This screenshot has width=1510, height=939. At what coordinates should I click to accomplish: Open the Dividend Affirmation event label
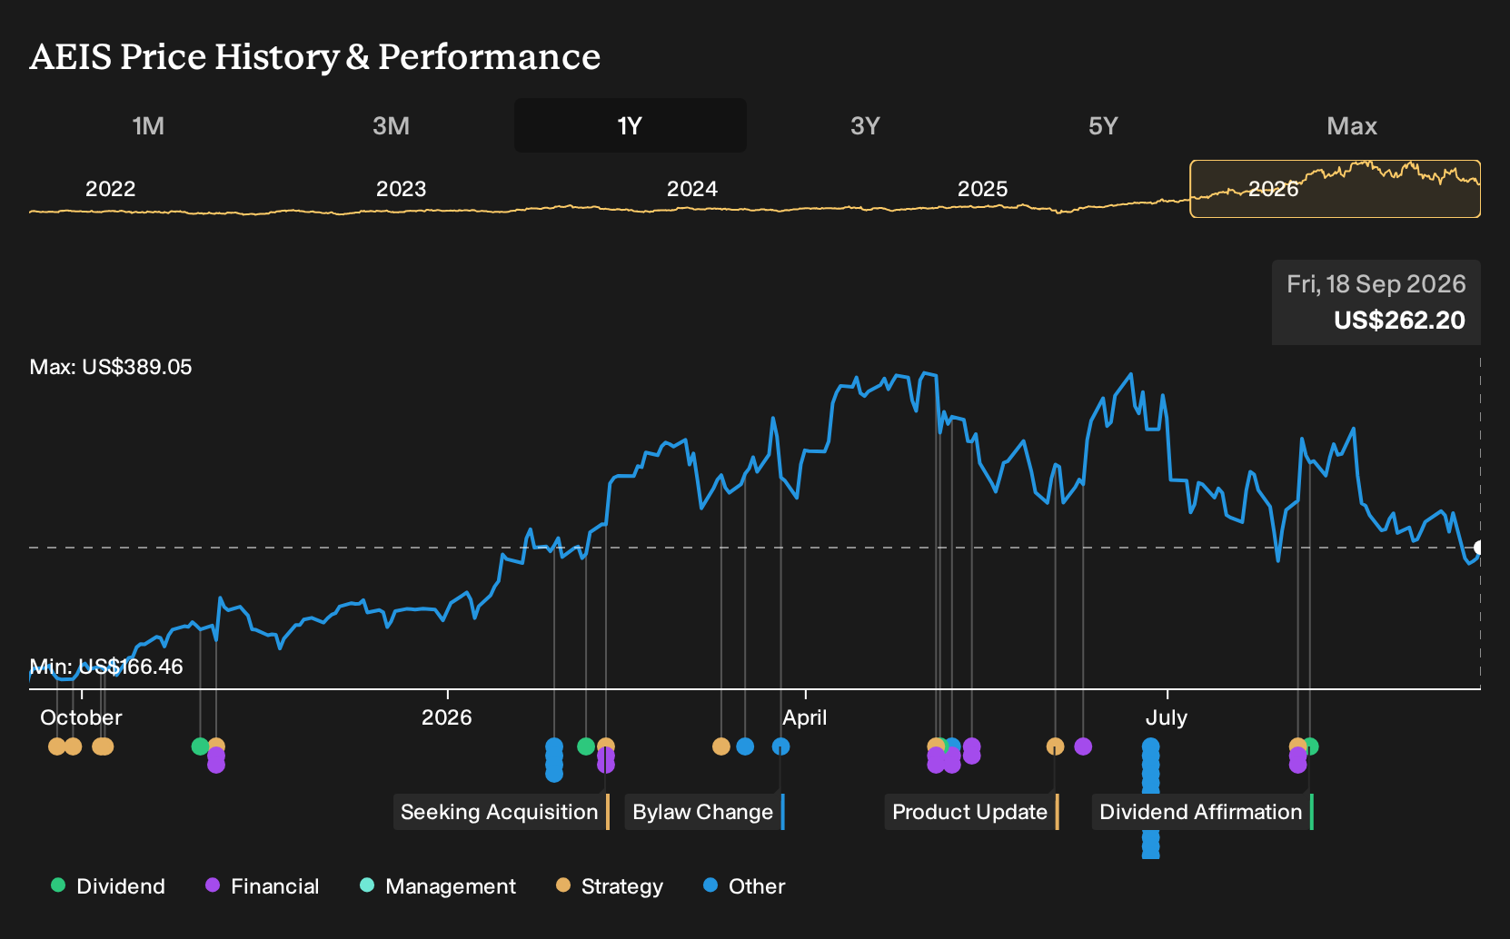1203,812
